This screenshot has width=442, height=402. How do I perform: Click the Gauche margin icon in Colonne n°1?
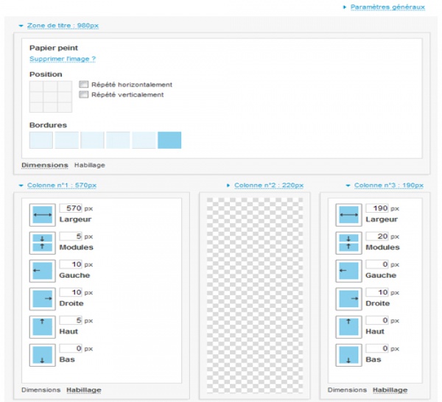point(41,270)
